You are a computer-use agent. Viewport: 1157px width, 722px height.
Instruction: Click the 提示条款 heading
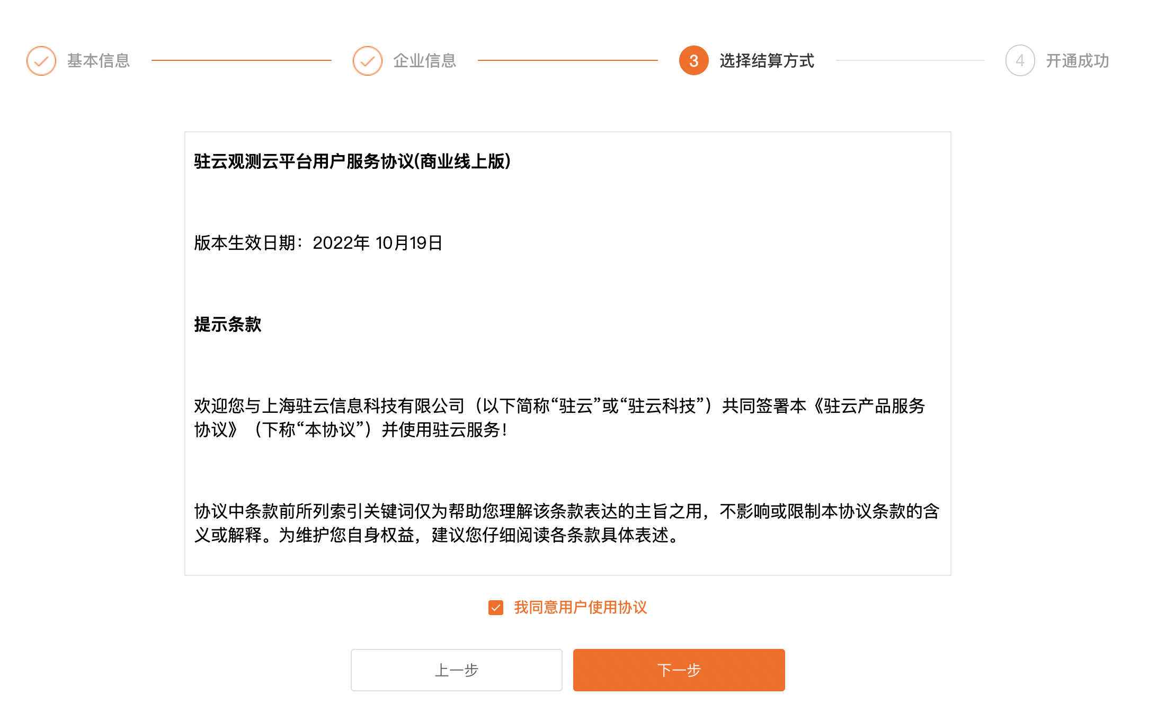(x=228, y=324)
